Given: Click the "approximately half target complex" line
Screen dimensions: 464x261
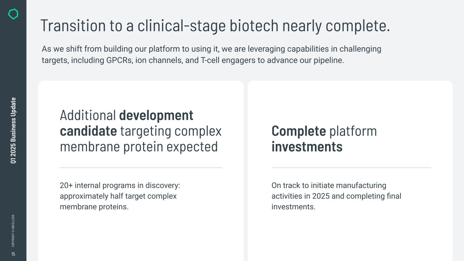Looking at the screenshot, I should [x=118, y=196].
